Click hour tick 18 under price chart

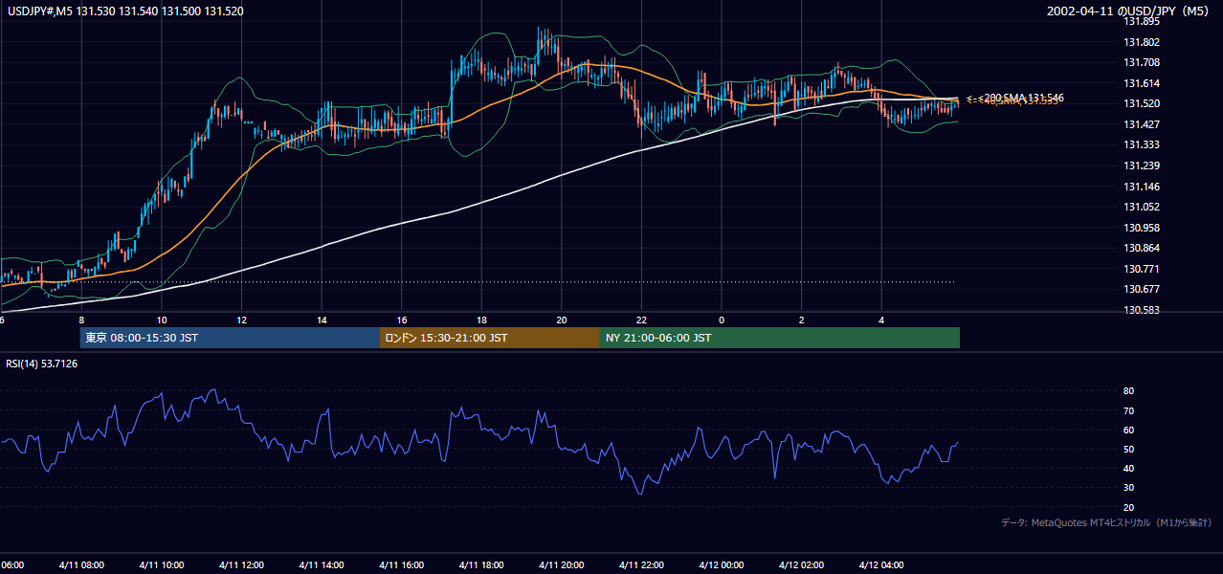tap(481, 320)
